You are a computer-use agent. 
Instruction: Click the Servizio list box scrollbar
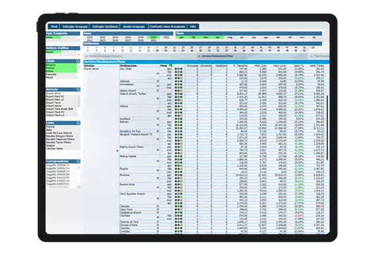pos(78,101)
